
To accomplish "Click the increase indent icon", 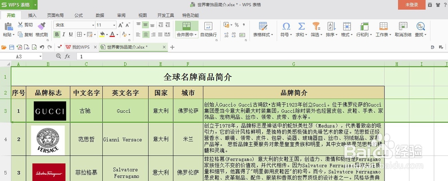I will [x=168, y=25].
